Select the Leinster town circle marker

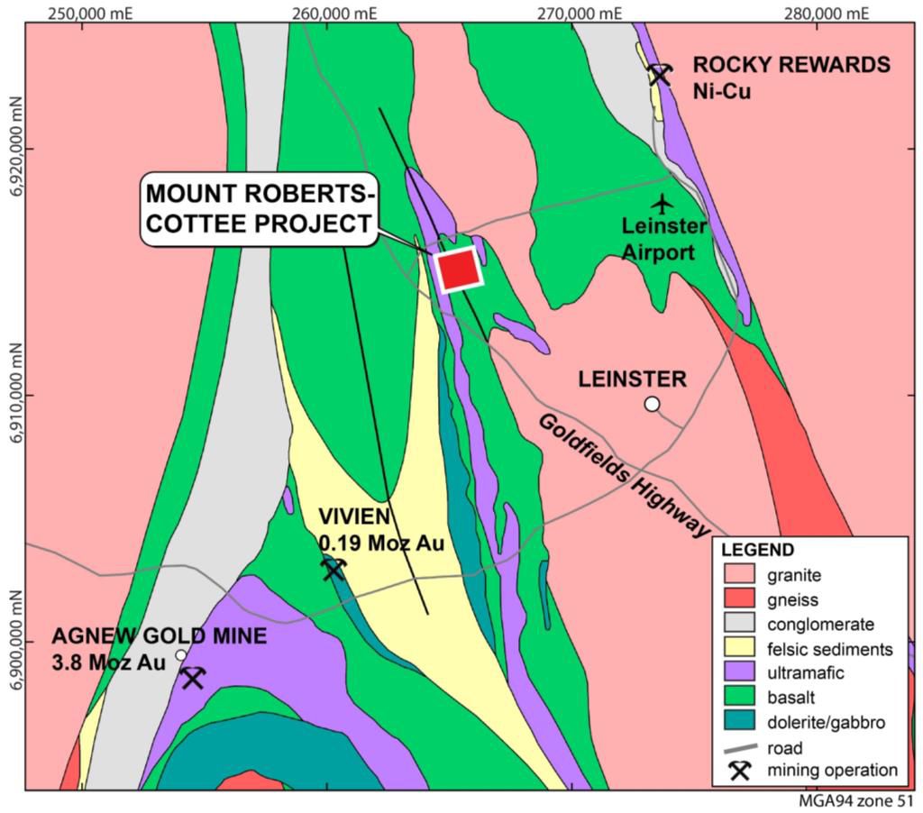652,404
